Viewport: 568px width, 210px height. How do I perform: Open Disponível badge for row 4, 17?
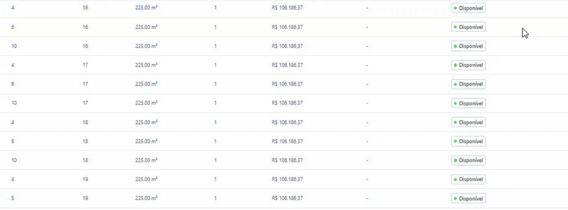click(468, 65)
